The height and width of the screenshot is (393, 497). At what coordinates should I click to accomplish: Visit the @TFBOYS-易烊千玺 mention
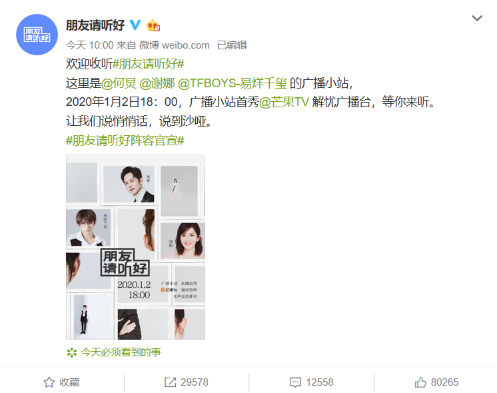(x=233, y=83)
